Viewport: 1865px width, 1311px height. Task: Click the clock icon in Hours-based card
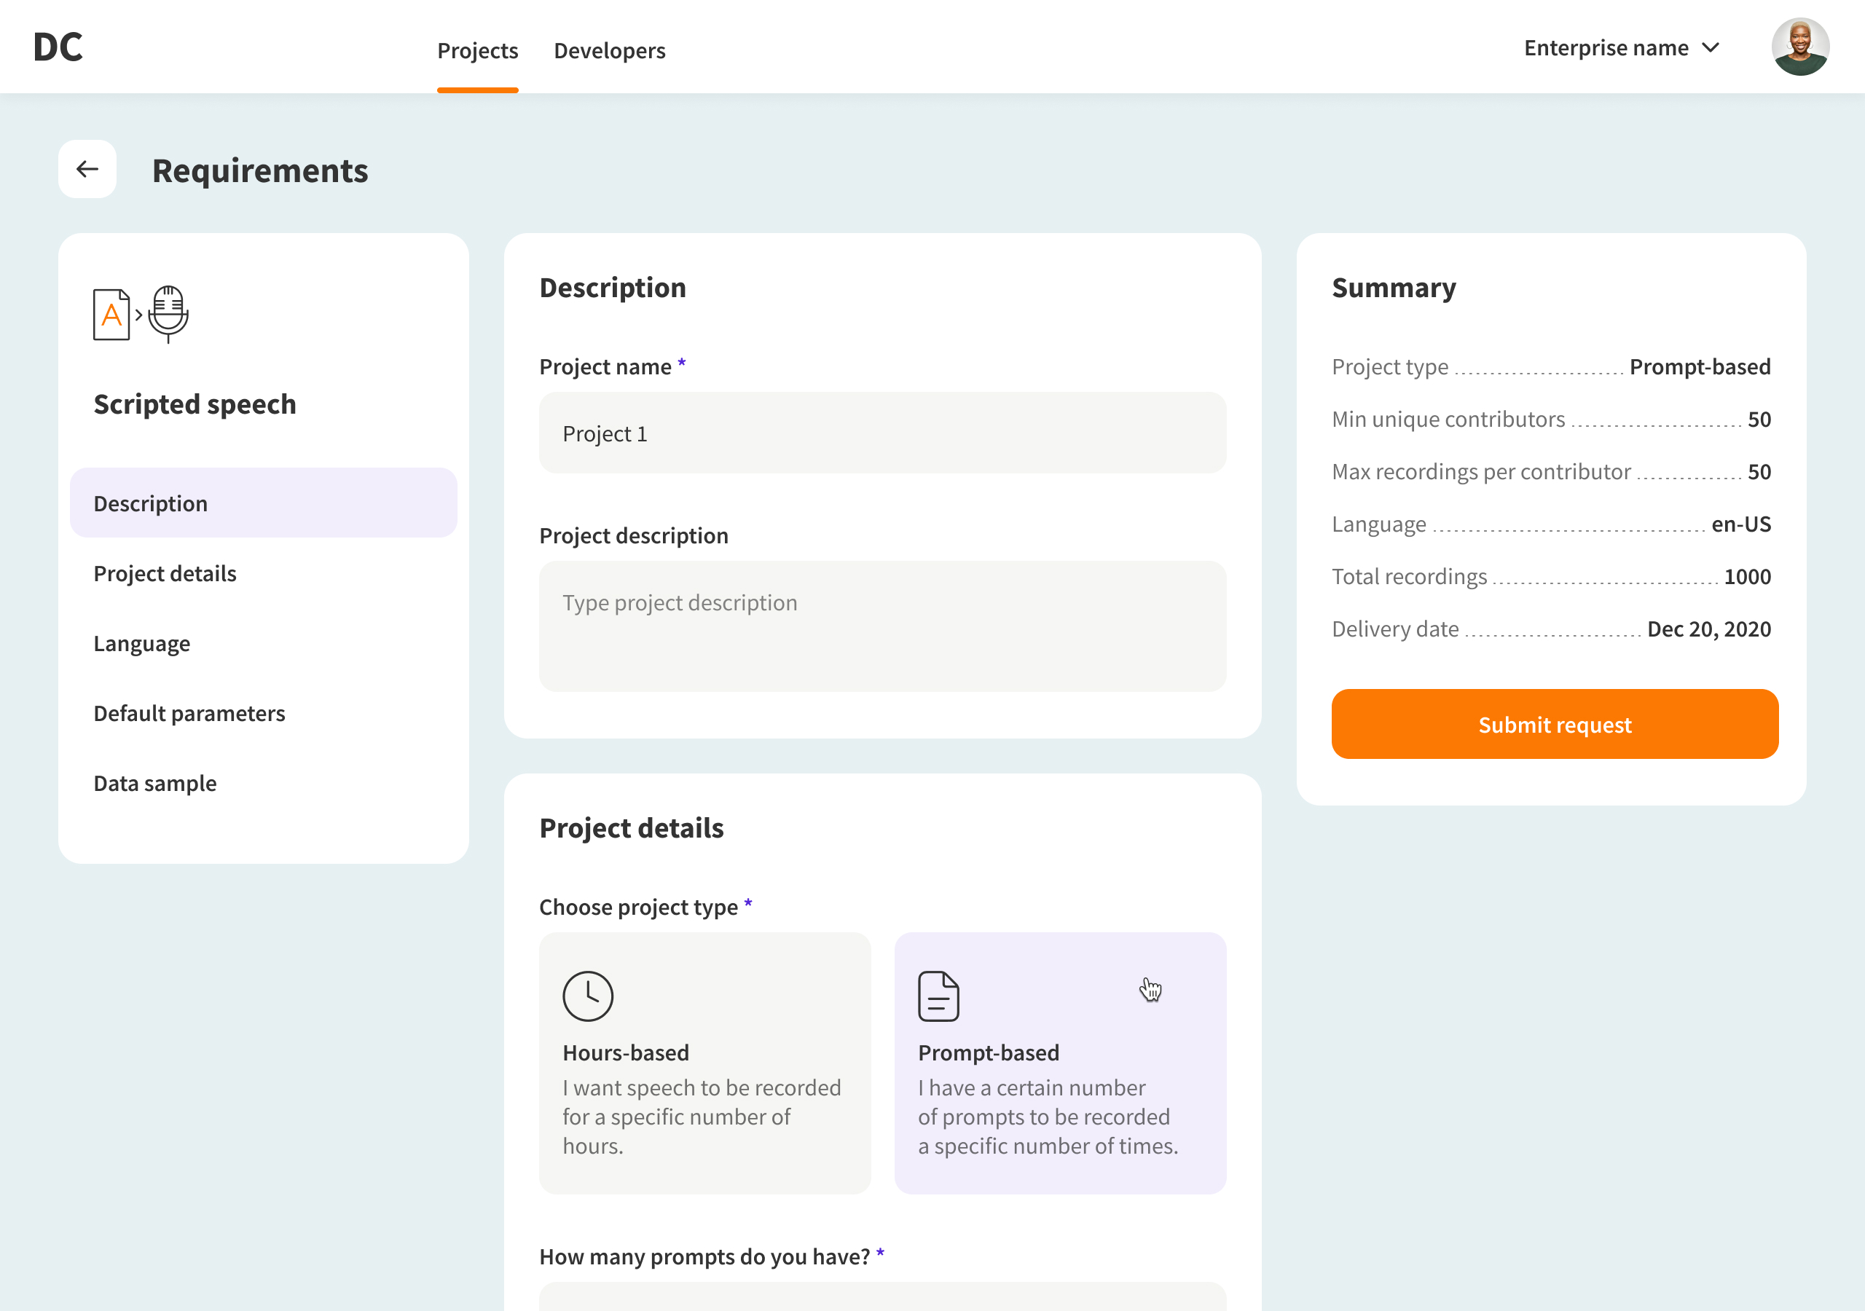(587, 996)
